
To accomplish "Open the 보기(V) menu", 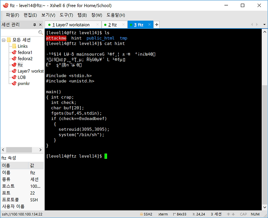I will pyautogui.click(x=48, y=15).
